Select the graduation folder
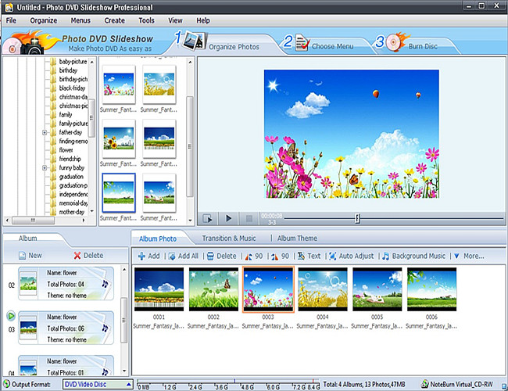This screenshot has width=508, height=391. (x=71, y=177)
